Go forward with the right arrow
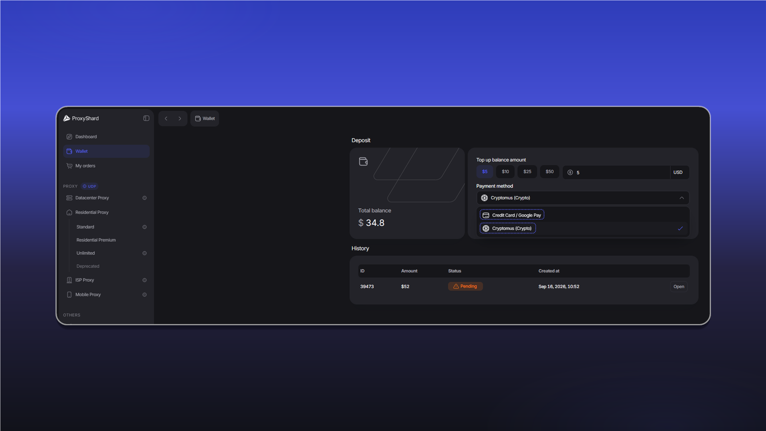This screenshot has height=431, width=766. pos(180,119)
